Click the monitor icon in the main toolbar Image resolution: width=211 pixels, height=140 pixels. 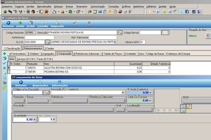coord(194,12)
